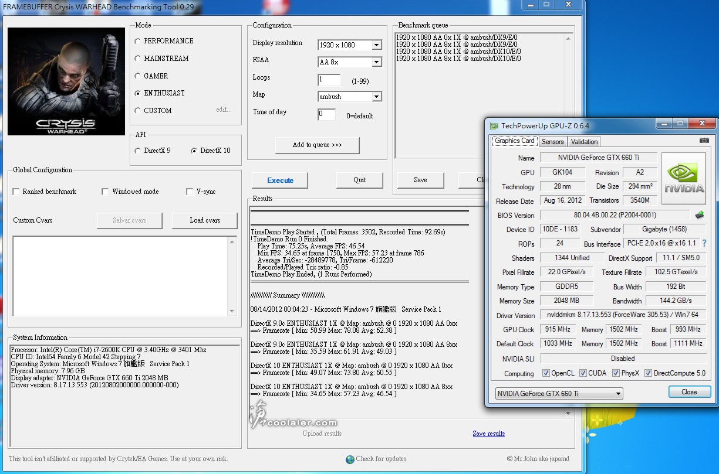The width and height of the screenshot is (719, 474).
Task: Click the Driver Version value in GPU-Z
Action: 622,315
